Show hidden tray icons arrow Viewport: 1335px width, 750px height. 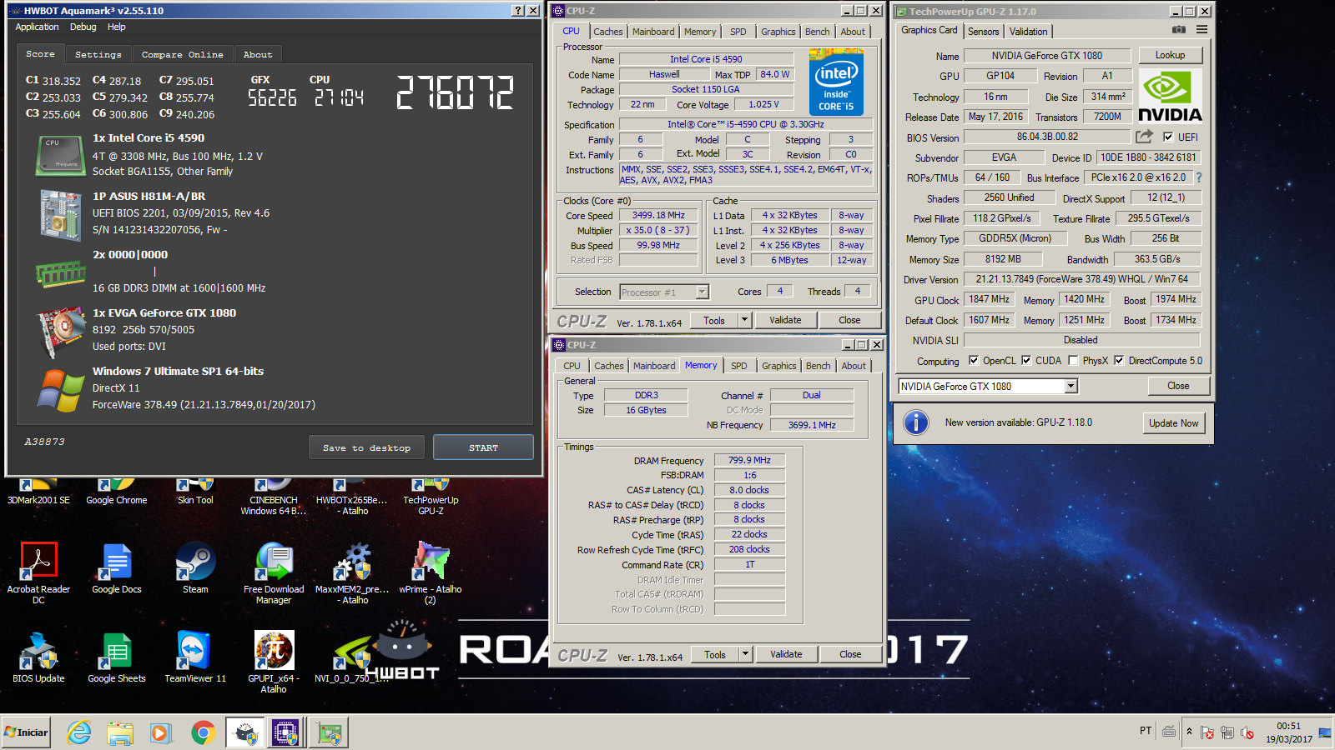click(1189, 732)
